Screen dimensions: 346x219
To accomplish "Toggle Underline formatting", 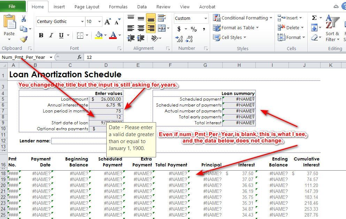I will tap(61, 35).
